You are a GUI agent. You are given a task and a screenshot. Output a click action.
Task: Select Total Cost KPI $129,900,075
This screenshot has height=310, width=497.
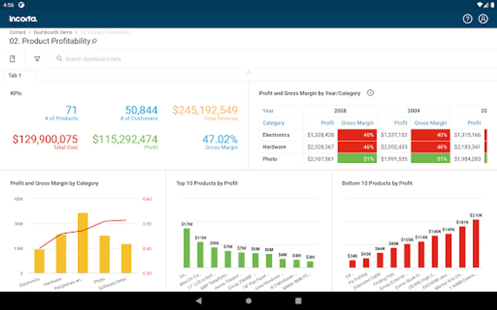pyautogui.click(x=45, y=139)
